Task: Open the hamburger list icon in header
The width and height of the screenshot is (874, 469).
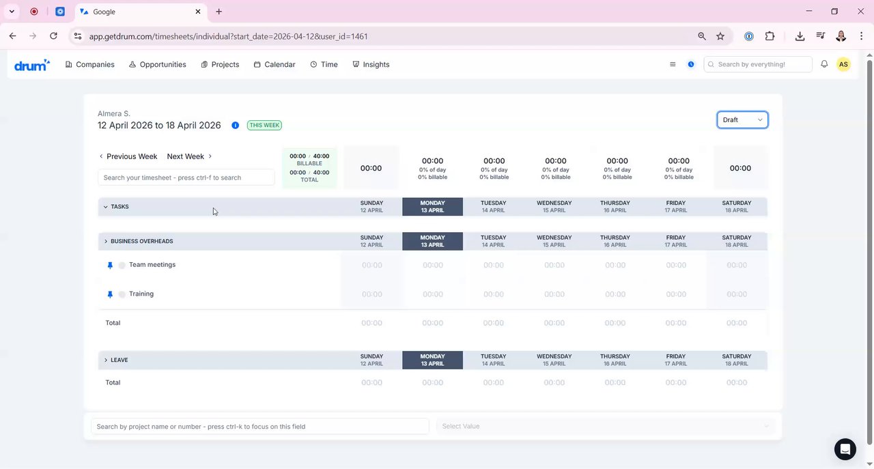Action: (x=673, y=64)
